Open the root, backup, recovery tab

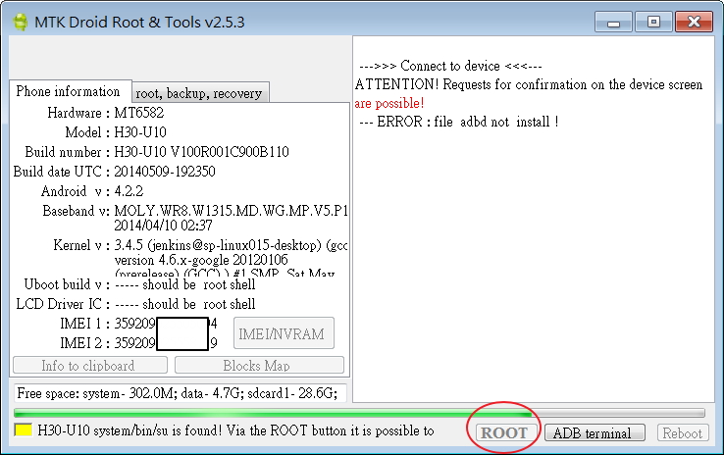(199, 93)
